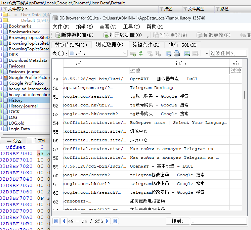This screenshot has height=230, width=251.
Task: Switch to the 浏览数据(B) tab
Action: pyautogui.click(x=110, y=45)
